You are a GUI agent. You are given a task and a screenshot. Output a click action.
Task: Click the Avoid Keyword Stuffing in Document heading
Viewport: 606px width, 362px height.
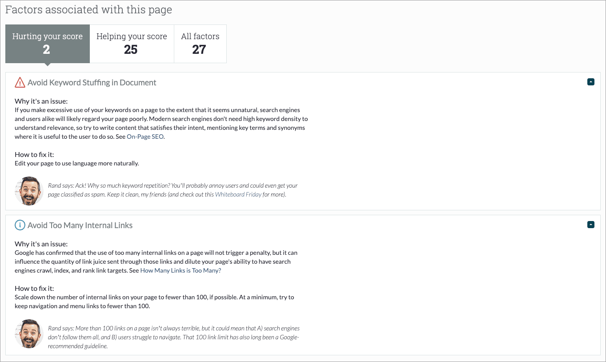[x=92, y=82]
